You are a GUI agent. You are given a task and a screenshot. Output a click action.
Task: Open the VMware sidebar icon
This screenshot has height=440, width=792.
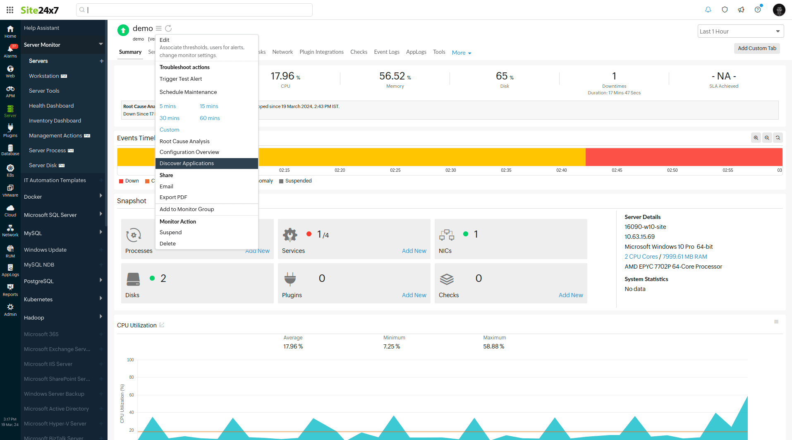tap(10, 190)
